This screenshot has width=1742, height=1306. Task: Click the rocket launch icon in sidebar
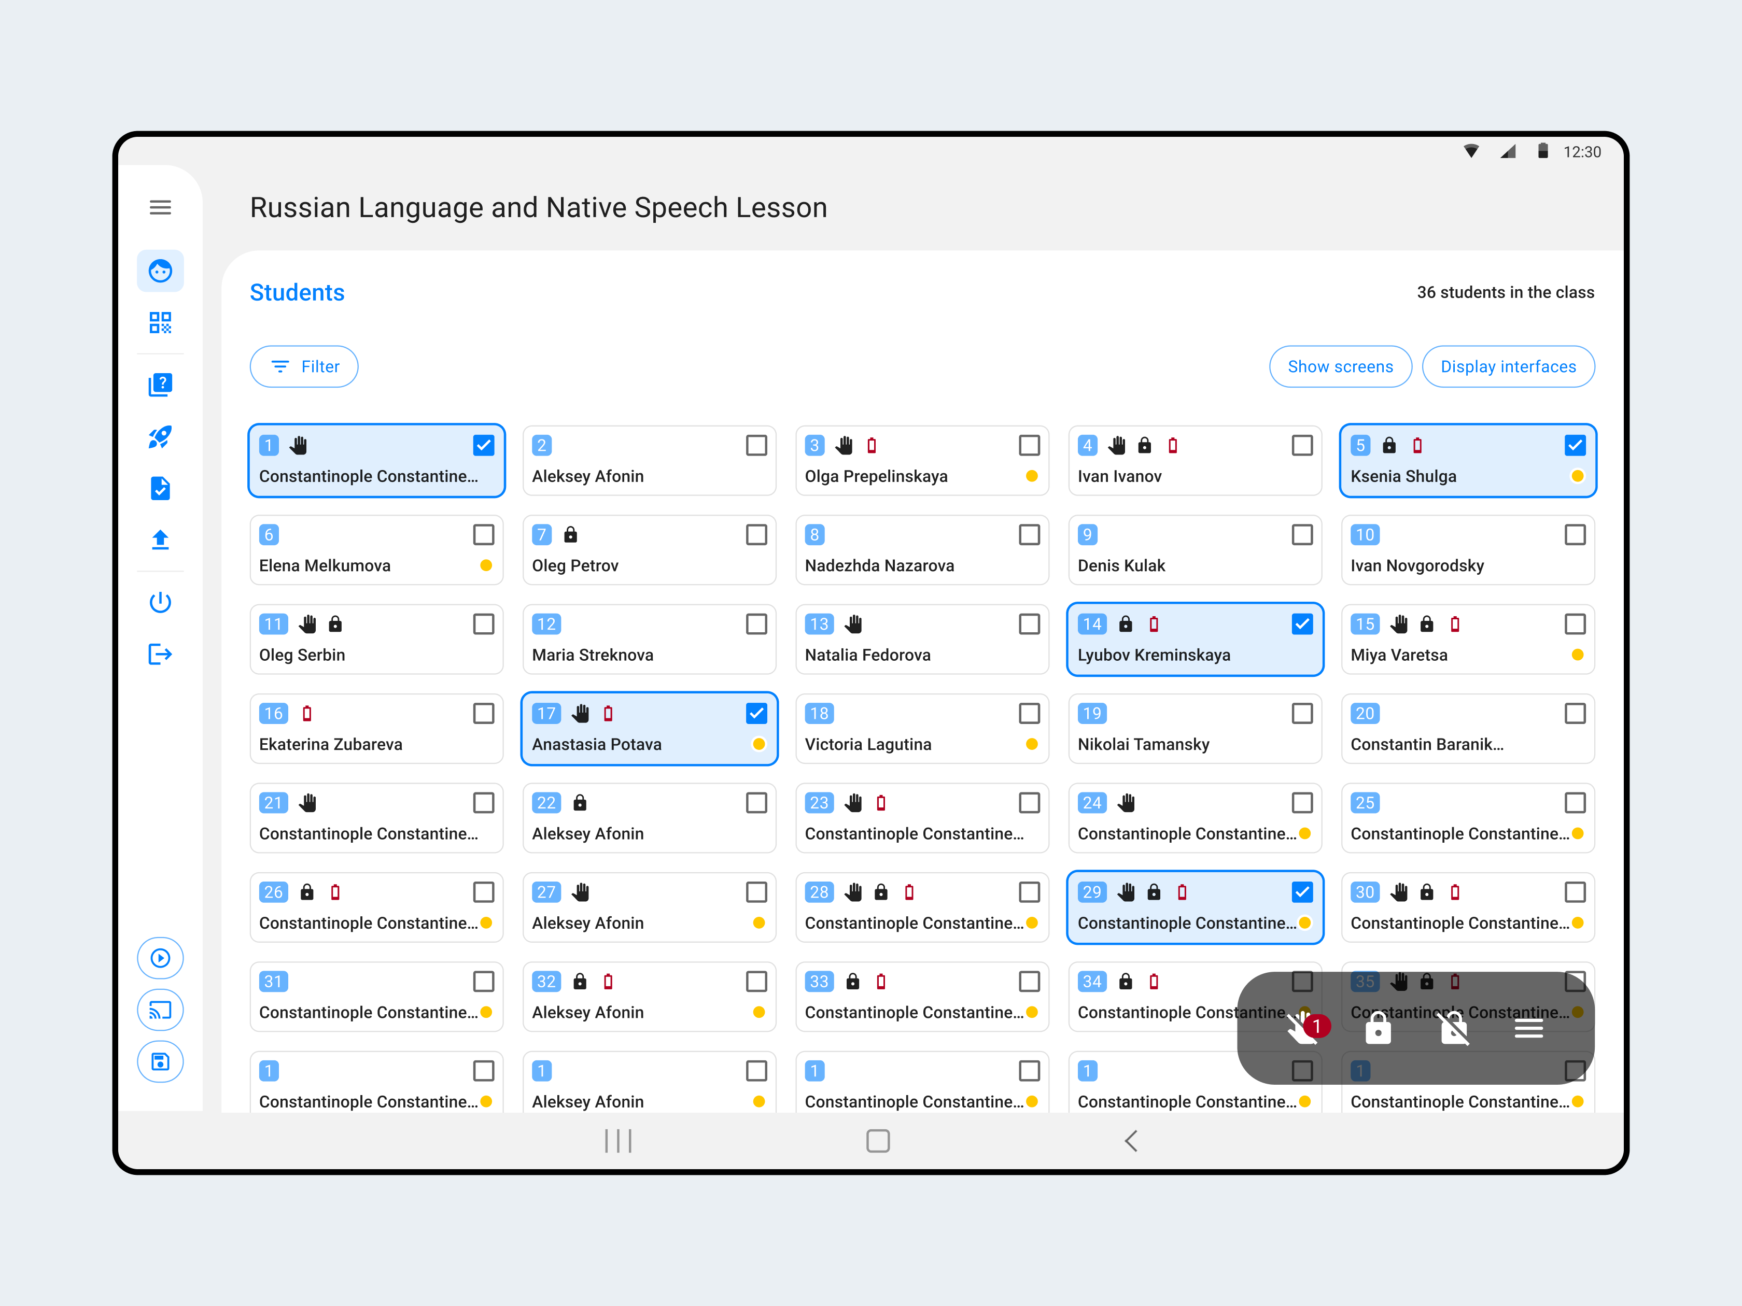point(160,437)
